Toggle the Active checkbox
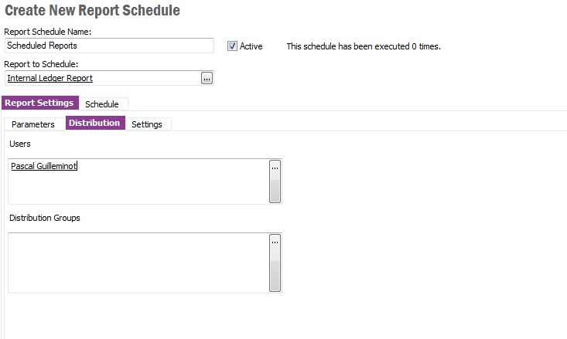567x339 pixels. pos(232,46)
